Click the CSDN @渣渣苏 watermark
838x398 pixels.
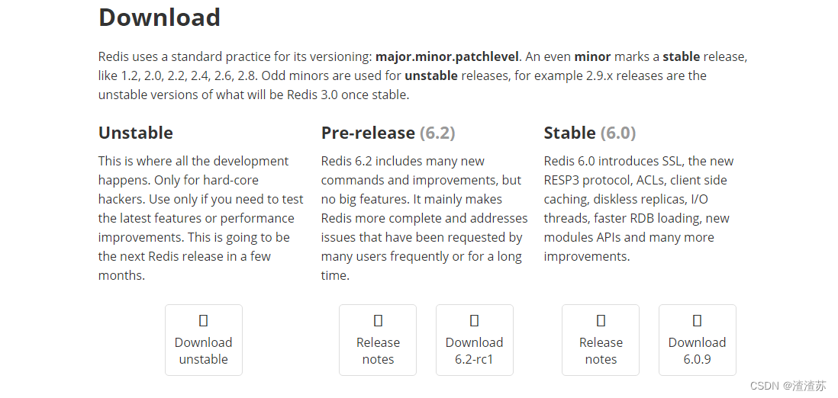coord(788,385)
